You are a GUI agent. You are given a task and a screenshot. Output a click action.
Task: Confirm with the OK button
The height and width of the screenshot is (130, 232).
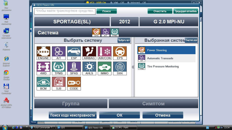[119, 115]
